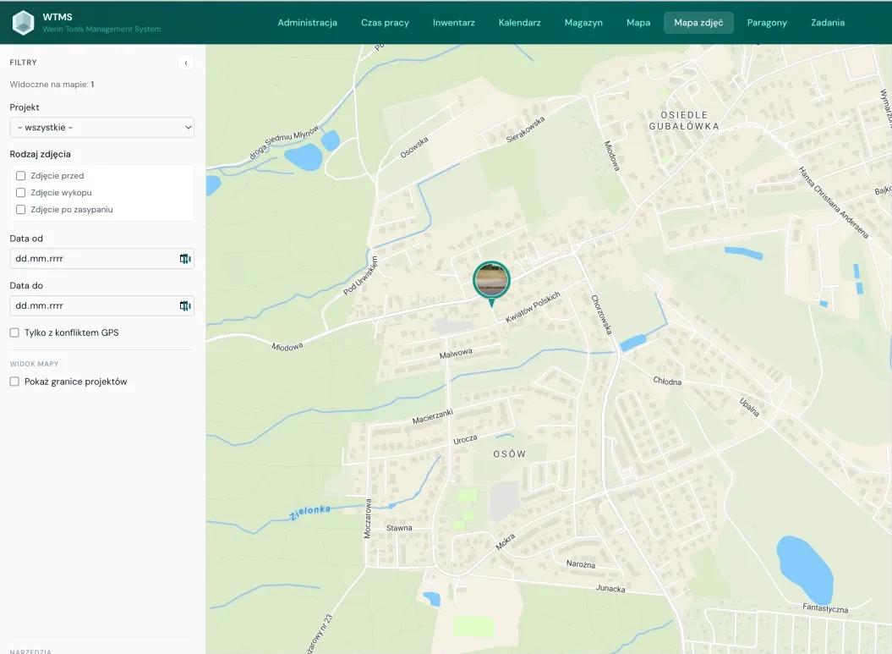Click the Kwiatów Polskich street label
Image resolution: width=892 pixels, height=654 pixels.
pyautogui.click(x=533, y=307)
